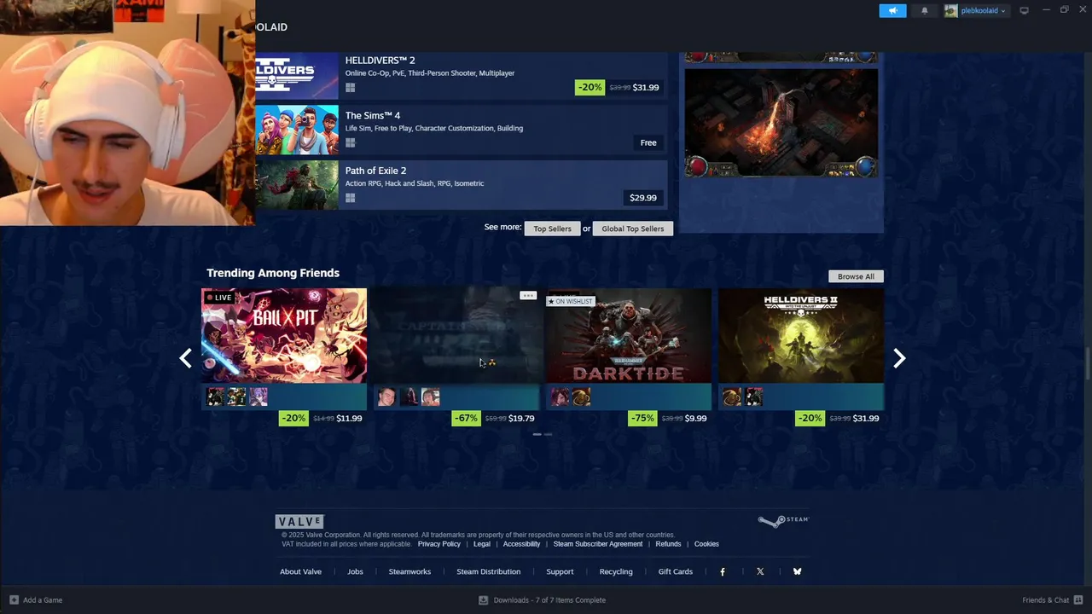The width and height of the screenshot is (1092, 614).
Task: Click the $9.99 Darktide price
Action: point(695,418)
